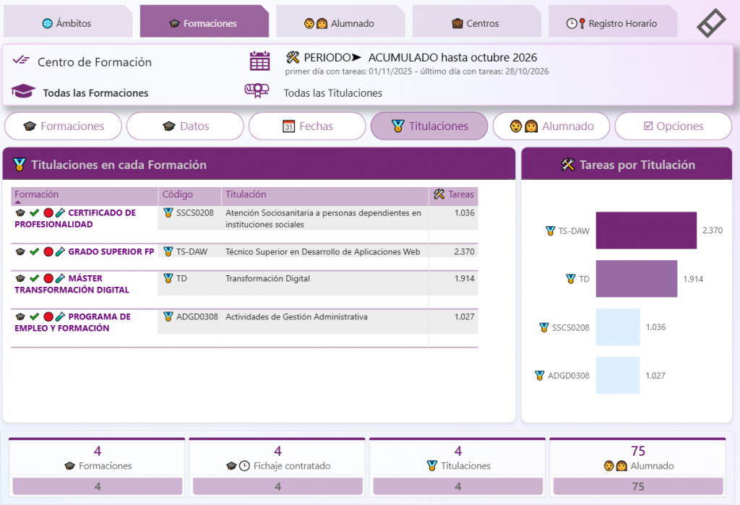This screenshot has height=505, width=740.
Task: Sort by the Formación column header arrow
Action: coord(18,202)
